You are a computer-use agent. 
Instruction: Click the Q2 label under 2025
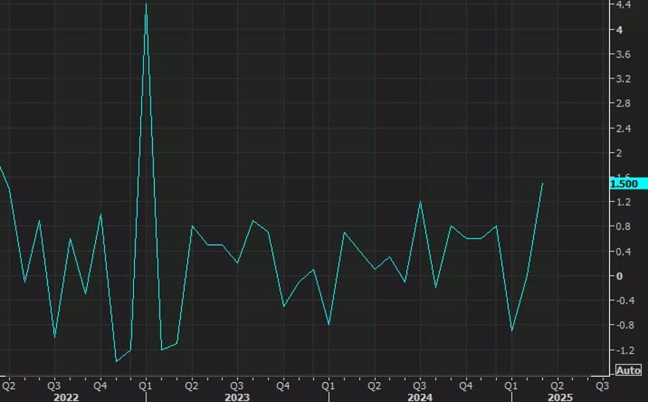point(557,385)
